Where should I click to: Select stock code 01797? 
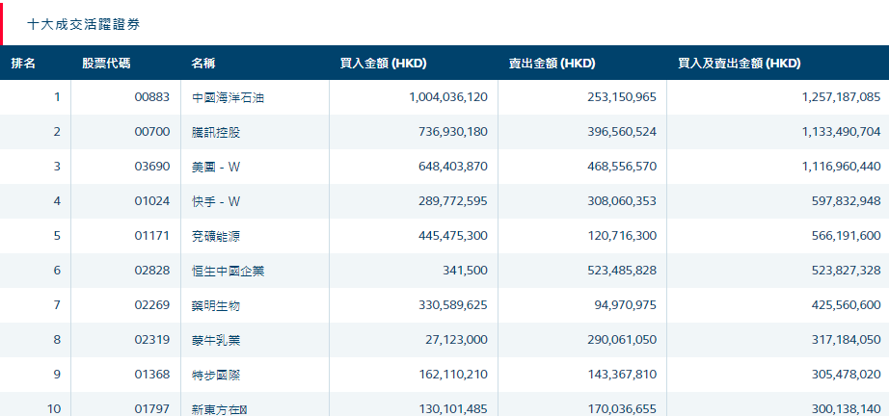[152, 408]
